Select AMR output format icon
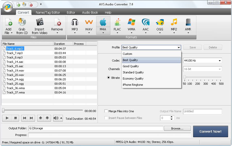Viewport: 232px width, 146px height. 188,22
